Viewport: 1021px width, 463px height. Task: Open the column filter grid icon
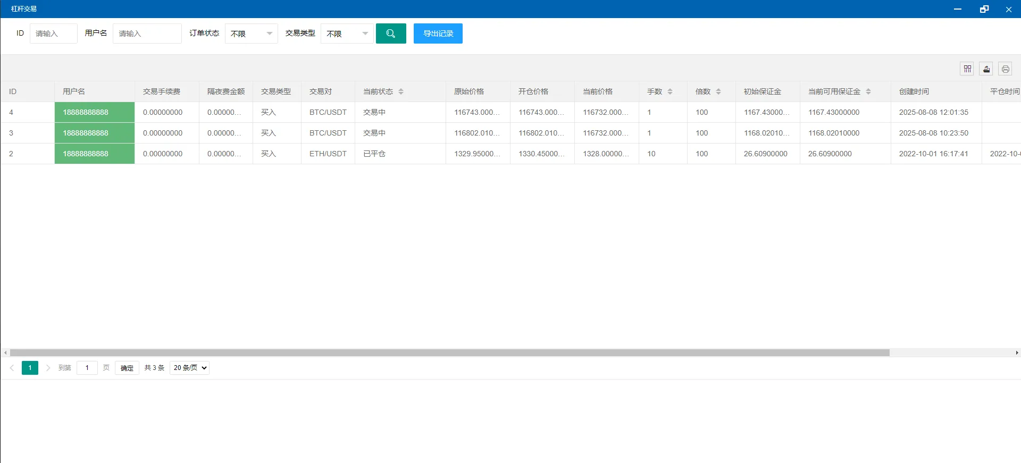(x=967, y=69)
